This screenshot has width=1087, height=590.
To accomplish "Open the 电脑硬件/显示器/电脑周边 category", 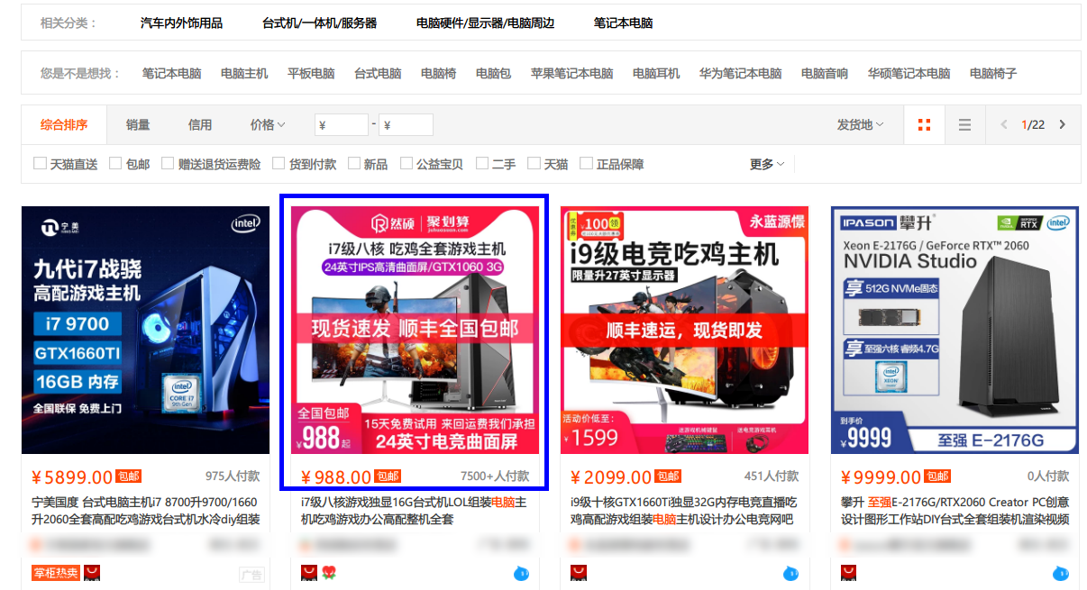I will [x=485, y=23].
